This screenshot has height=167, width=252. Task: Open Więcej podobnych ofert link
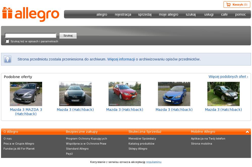click(x=228, y=77)
